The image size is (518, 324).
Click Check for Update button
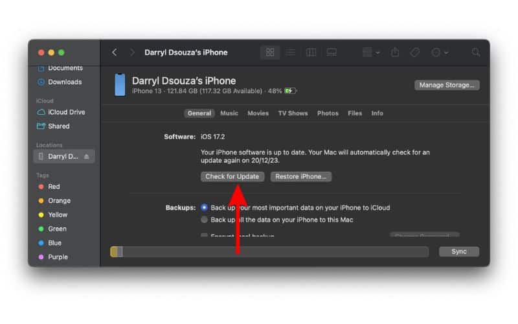tap(232, 176)
